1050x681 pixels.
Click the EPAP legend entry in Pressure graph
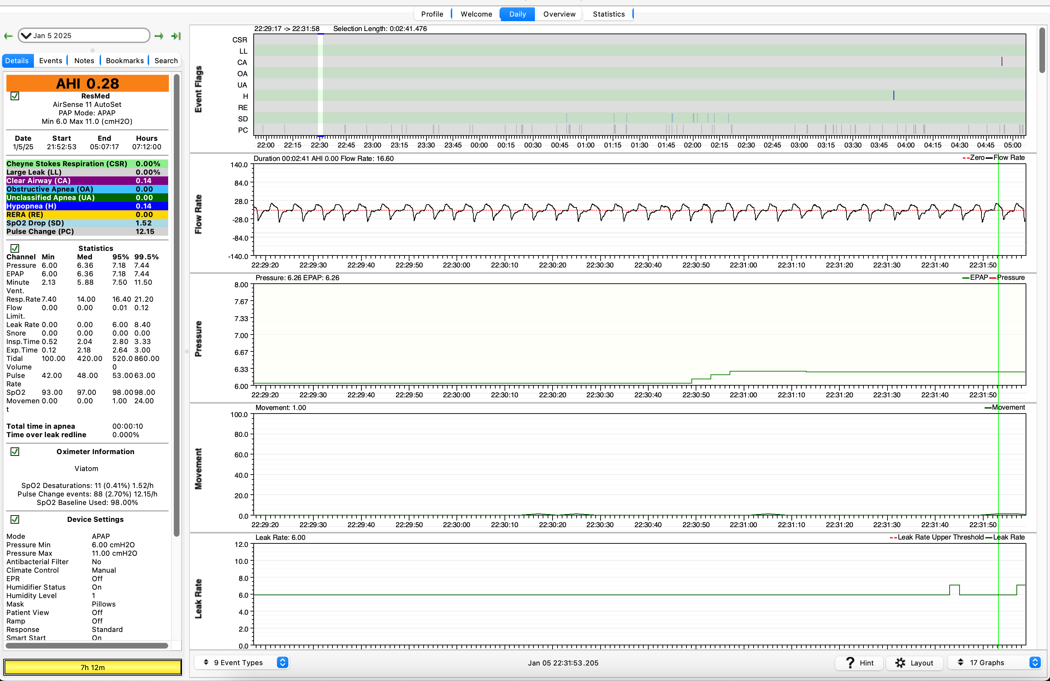coord(975,277)
